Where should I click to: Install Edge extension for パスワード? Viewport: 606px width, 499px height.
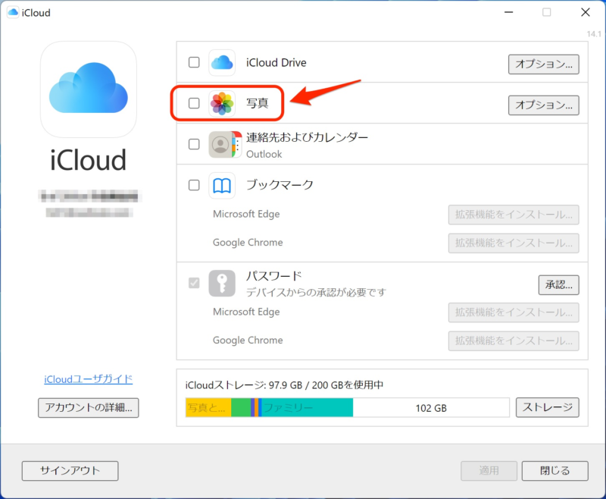click(514, 312)
